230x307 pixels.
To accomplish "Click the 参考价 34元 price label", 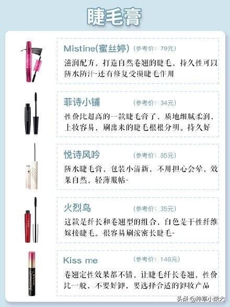I will pos(155,103).
